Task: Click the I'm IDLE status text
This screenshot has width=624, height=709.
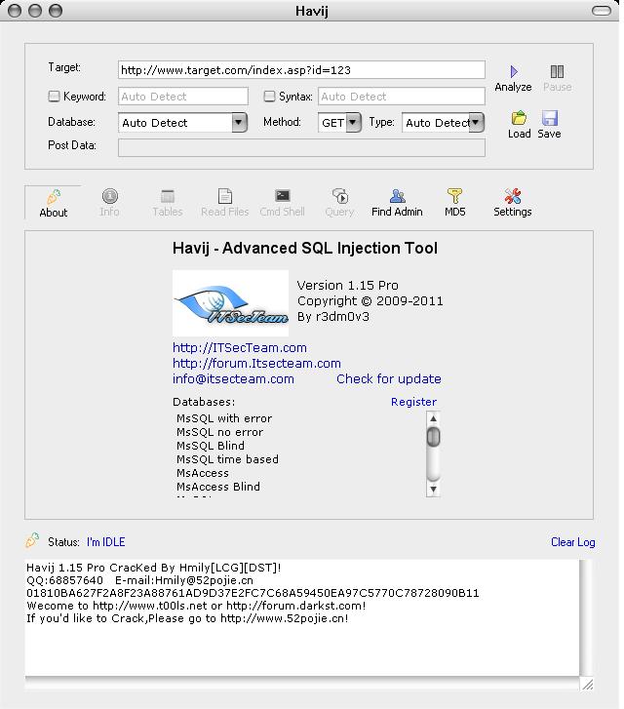Action: 106,541
